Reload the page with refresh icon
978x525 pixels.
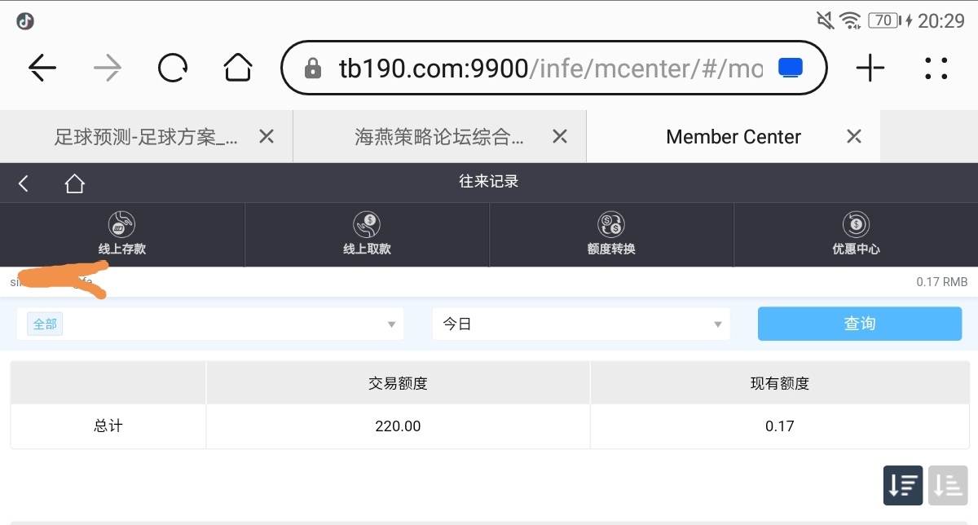pos(173,68)
